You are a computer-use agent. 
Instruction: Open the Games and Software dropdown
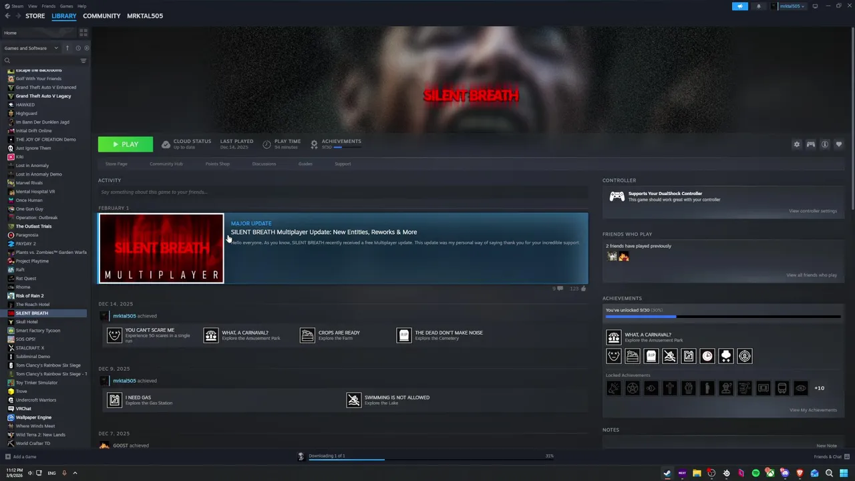pyautogui.click(x=31, y=48)
